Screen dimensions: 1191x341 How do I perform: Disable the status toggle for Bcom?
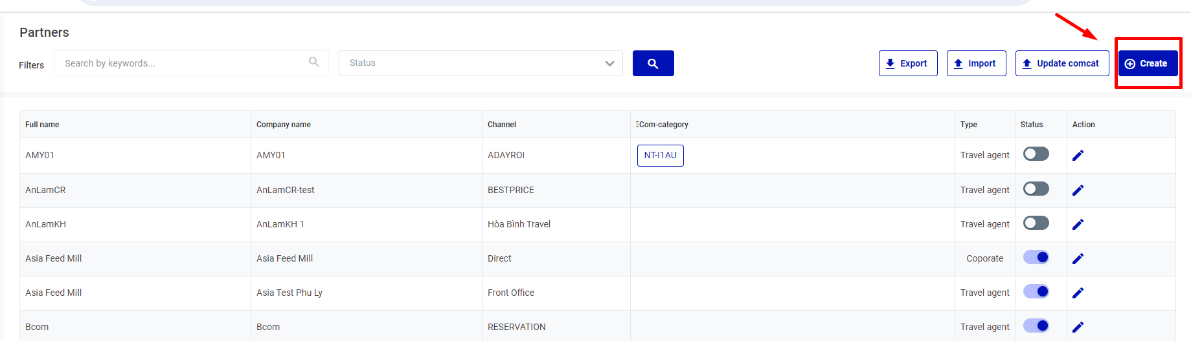tap(1036, 326)
